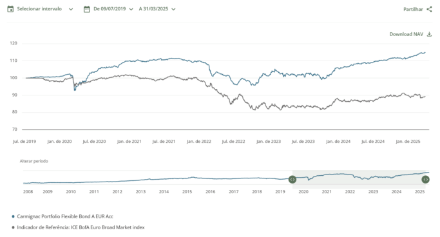Viewport: 440px width, 237px height.
Task: Click the 110 value on the y-axis
Action: pyautogui.click(x=14, y=61)
